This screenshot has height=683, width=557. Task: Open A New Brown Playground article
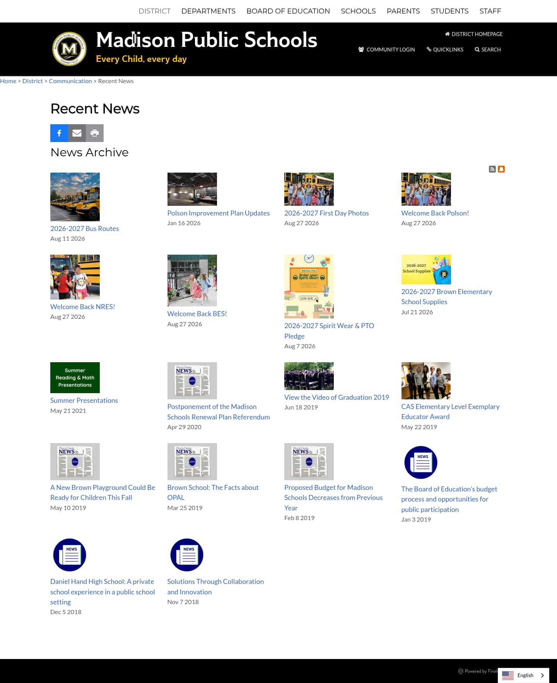point(103,492)
